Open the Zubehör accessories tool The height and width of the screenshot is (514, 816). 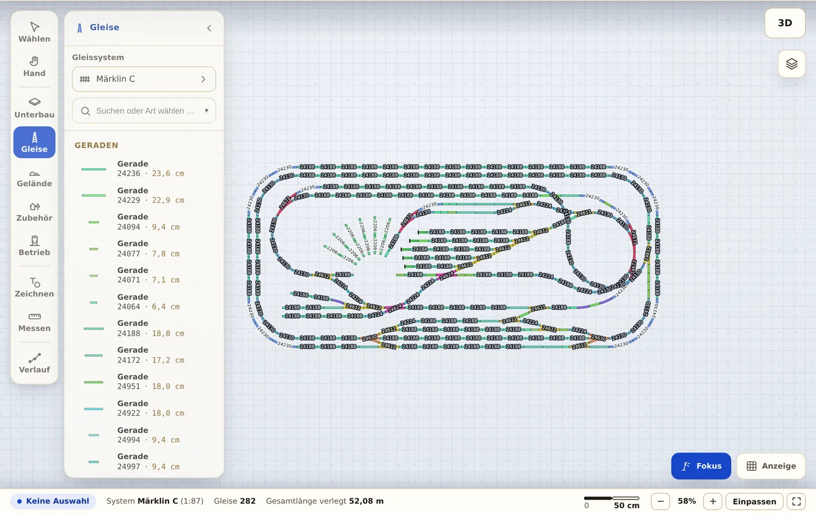(34, 211)
